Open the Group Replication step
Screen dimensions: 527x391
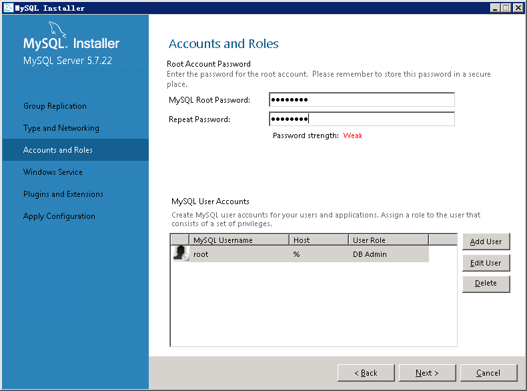click(x=55, y=106)
